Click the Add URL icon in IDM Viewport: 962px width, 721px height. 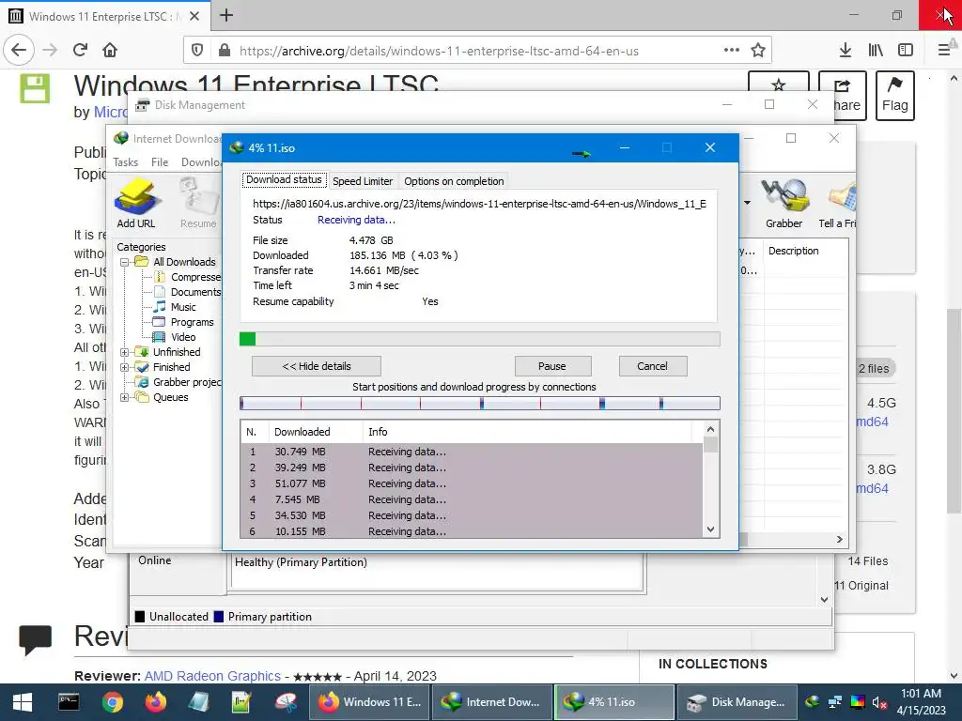click(136, 204)
